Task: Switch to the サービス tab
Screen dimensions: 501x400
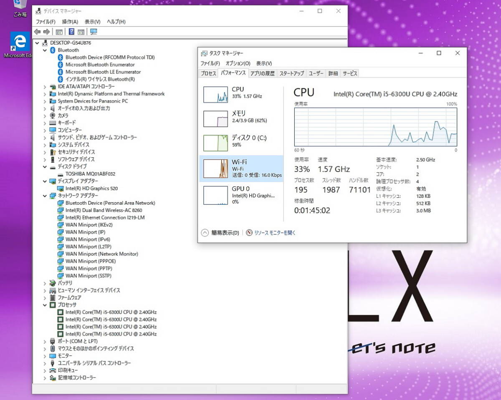Action: pos(350,73)
